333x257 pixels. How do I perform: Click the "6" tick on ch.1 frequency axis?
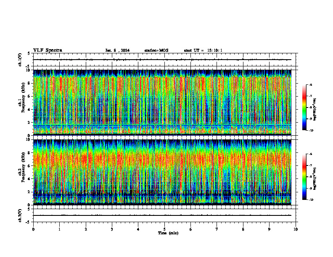(x=29, y=96)
